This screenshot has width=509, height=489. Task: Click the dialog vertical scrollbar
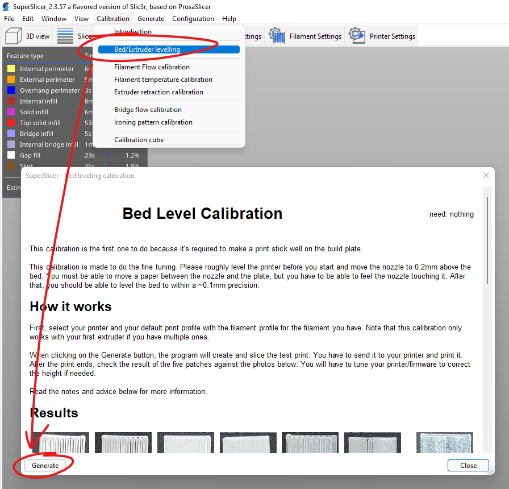487,241
